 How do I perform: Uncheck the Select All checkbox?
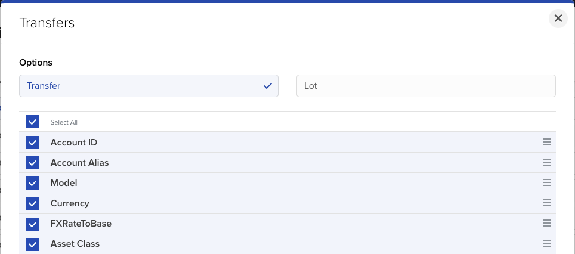32,122
